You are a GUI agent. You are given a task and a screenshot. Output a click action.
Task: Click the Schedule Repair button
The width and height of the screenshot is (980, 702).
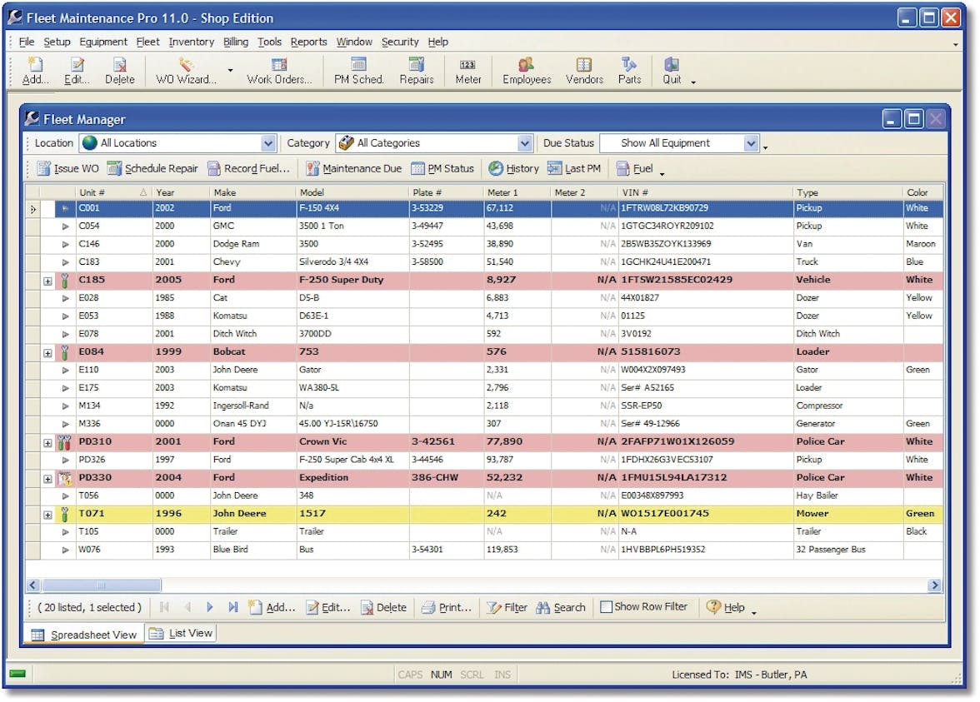click(152, 168)
